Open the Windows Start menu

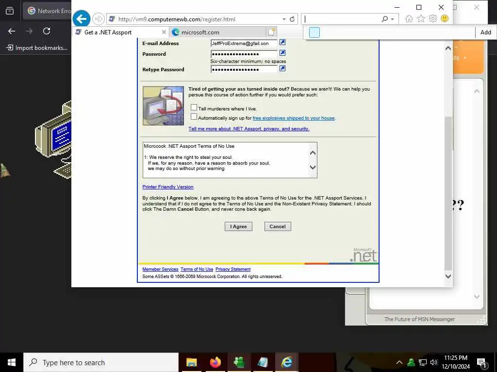point(12,362)
